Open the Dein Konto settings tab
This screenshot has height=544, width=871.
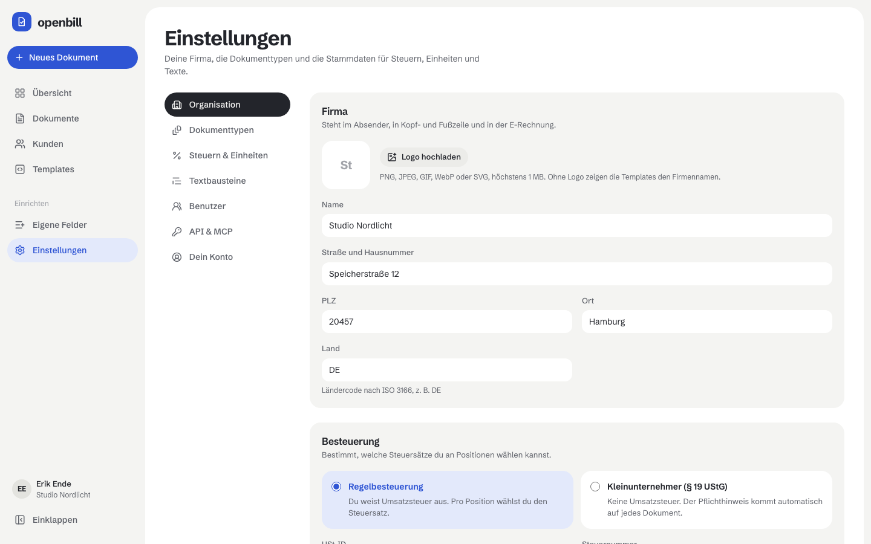[x=227, y=257]
